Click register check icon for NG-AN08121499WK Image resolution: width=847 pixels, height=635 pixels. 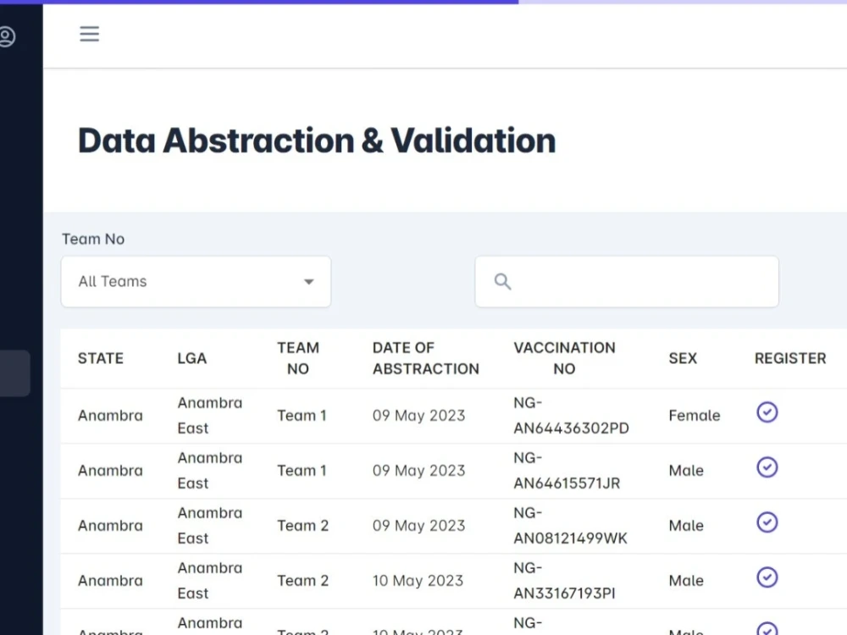(x=767, y=522)
